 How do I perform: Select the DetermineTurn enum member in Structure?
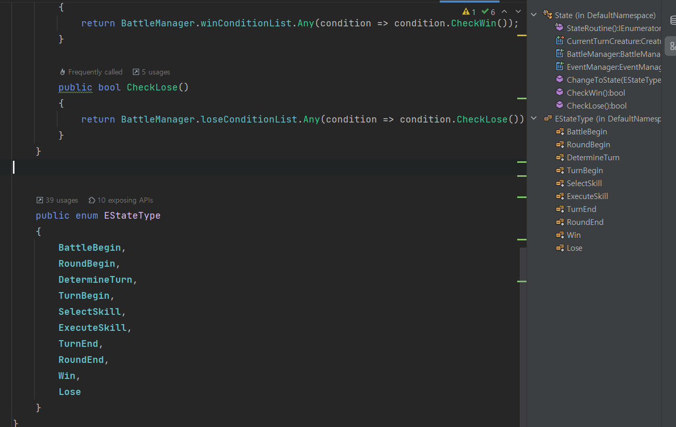click(x=593, y=158)
